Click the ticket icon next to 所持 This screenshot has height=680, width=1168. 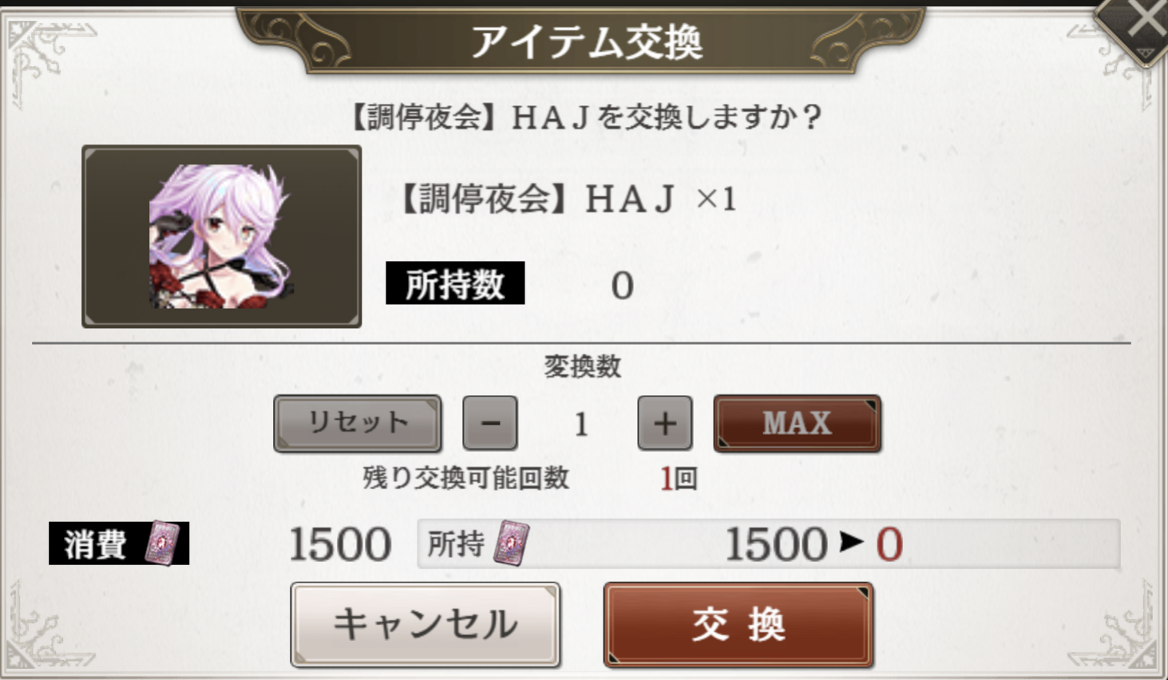pos(511,544)
